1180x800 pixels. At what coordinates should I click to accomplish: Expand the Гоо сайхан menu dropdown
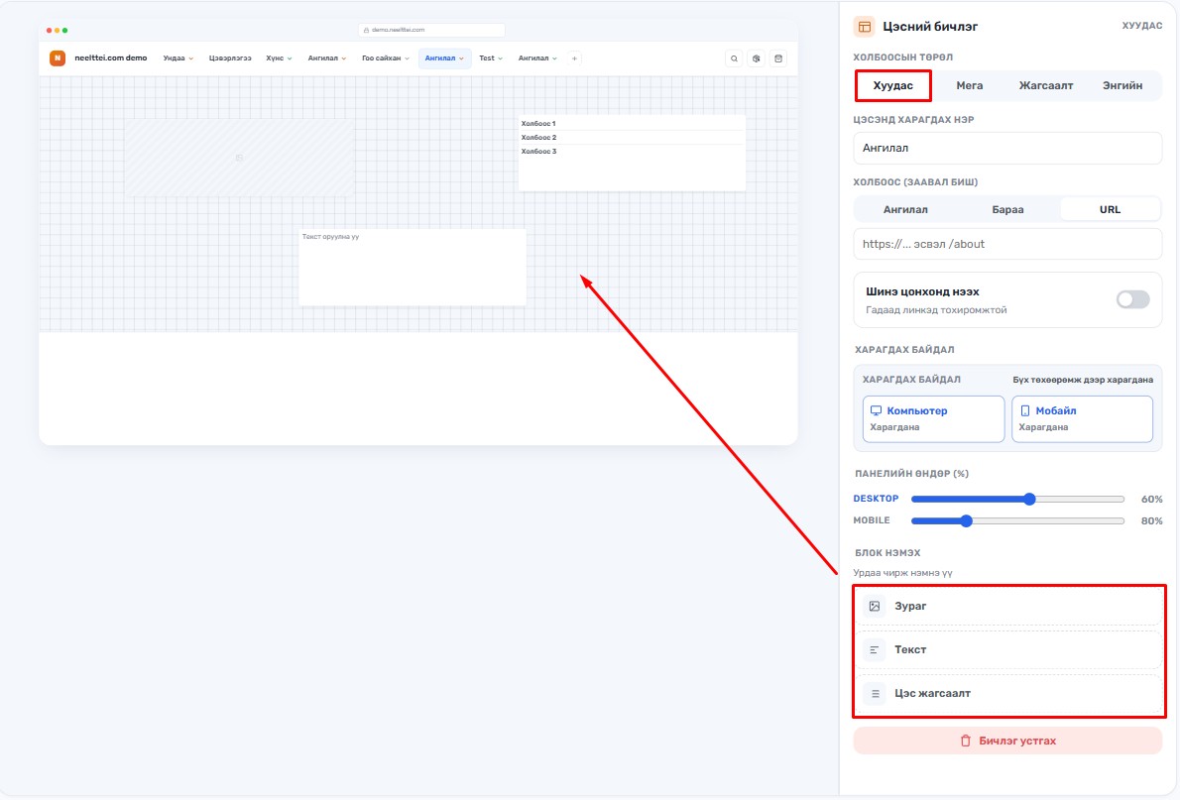[x=386, y=57]
